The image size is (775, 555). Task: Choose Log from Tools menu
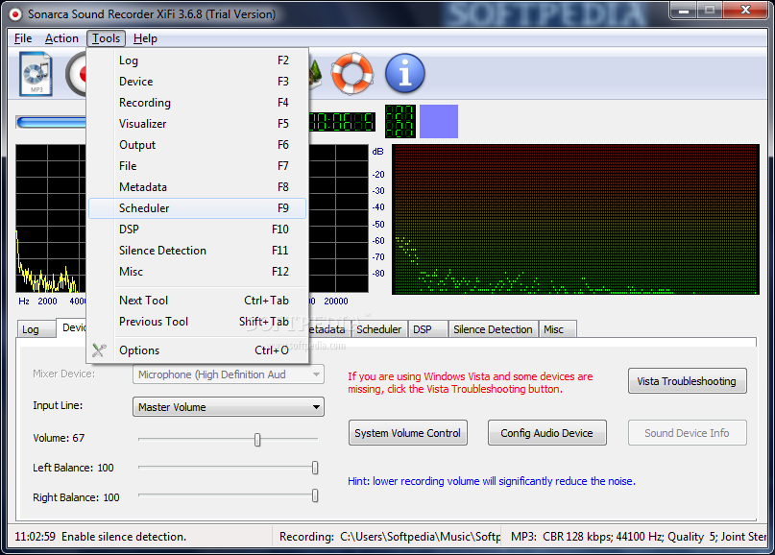(x=197, y=60)
